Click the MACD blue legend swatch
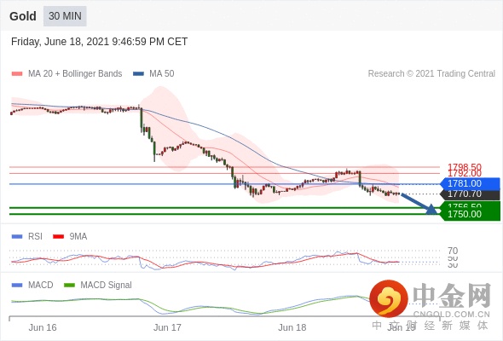This screenshot has width=503, height=341. [x=17, y=285]
